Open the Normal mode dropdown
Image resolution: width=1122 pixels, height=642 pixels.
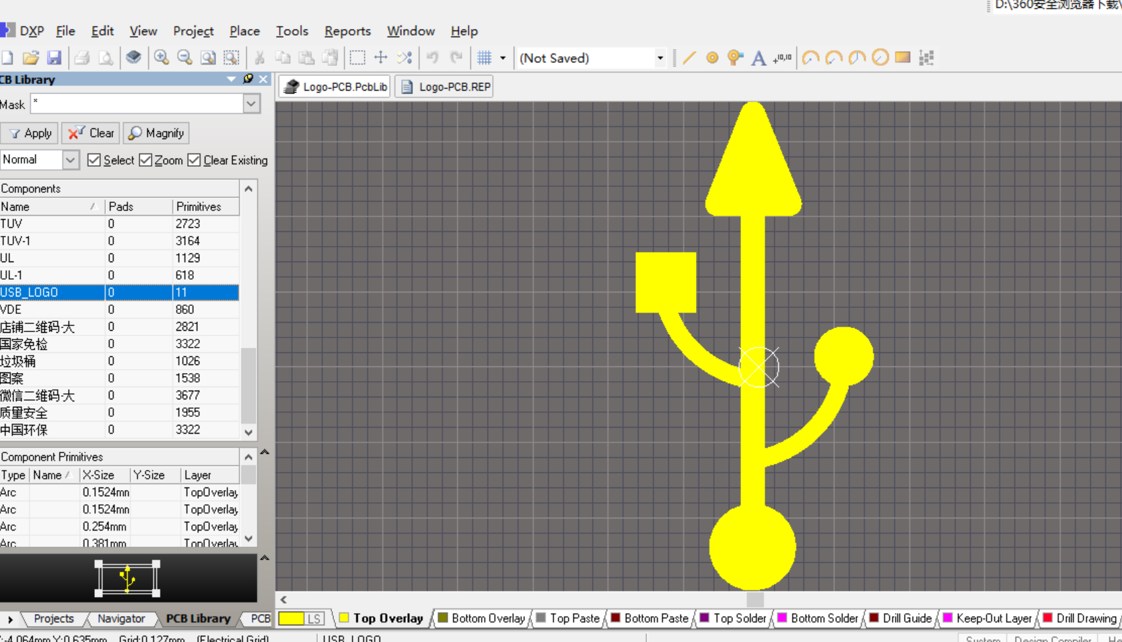coord(70,160)
